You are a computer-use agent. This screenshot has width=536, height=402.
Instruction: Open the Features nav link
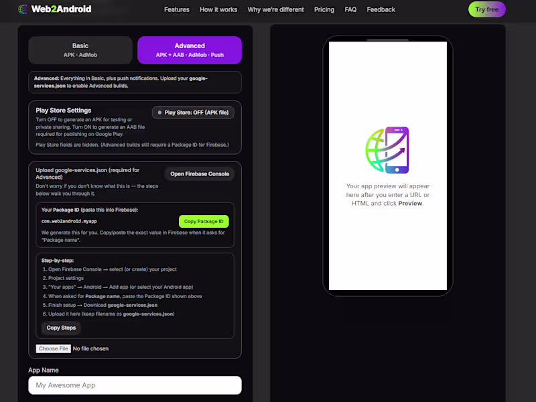(x=176, y=9)
